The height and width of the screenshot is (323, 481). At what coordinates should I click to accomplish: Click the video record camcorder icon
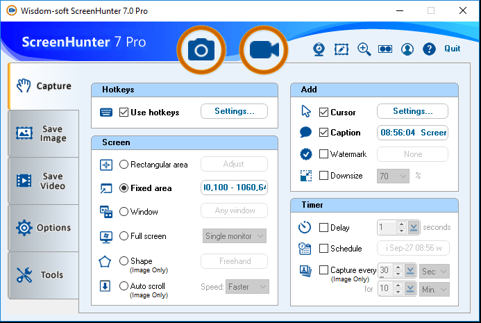pyautogui.click(x=264, y=49)
